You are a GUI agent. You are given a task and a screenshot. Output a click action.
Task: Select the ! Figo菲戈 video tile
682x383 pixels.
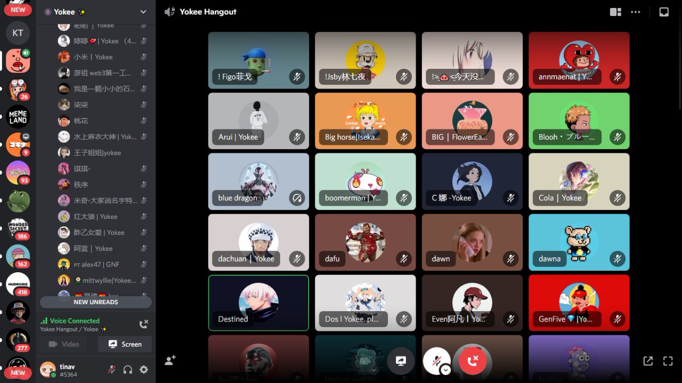[259, 60]
